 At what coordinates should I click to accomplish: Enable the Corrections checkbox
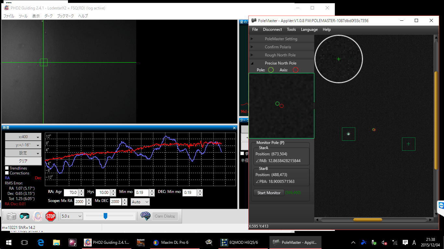pyautogui.click(x=7, y=173)
